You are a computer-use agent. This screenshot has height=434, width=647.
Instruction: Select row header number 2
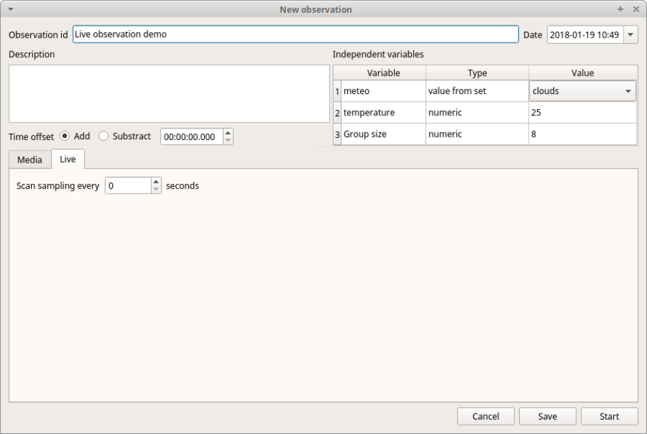337,113
